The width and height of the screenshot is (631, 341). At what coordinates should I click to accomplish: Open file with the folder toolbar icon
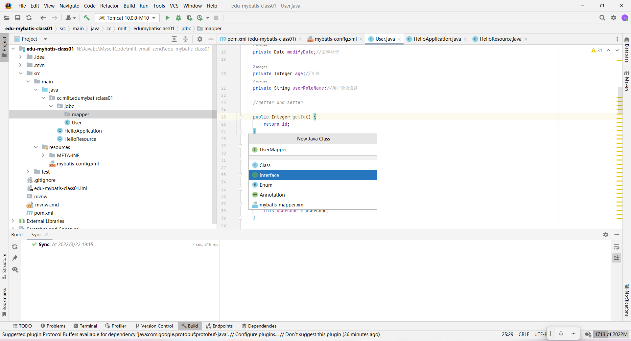(x=7, y=18)
